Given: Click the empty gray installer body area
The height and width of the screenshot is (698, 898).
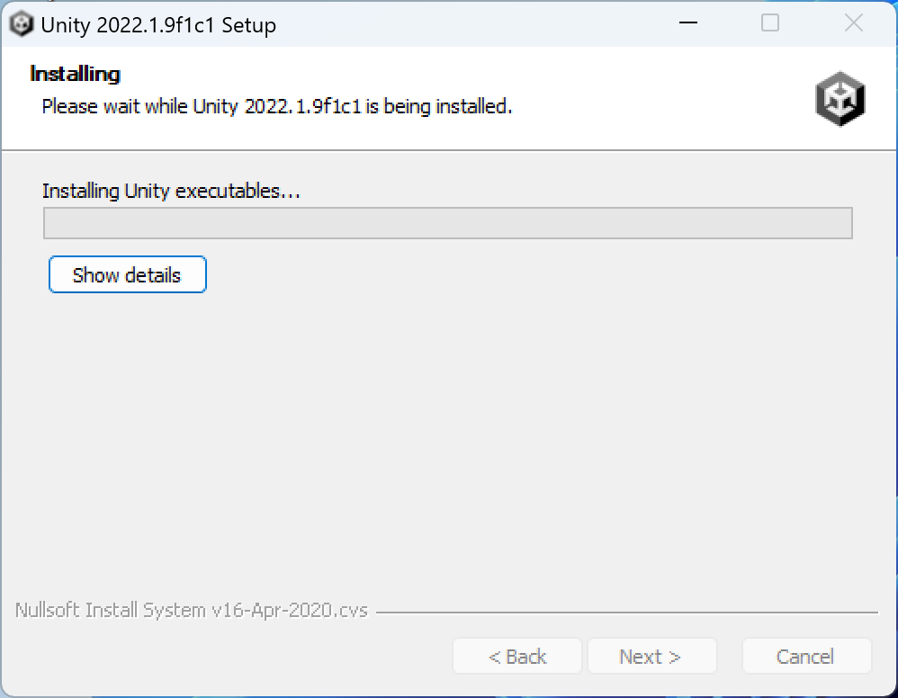Looking at the screenshot, I should 450,432.
